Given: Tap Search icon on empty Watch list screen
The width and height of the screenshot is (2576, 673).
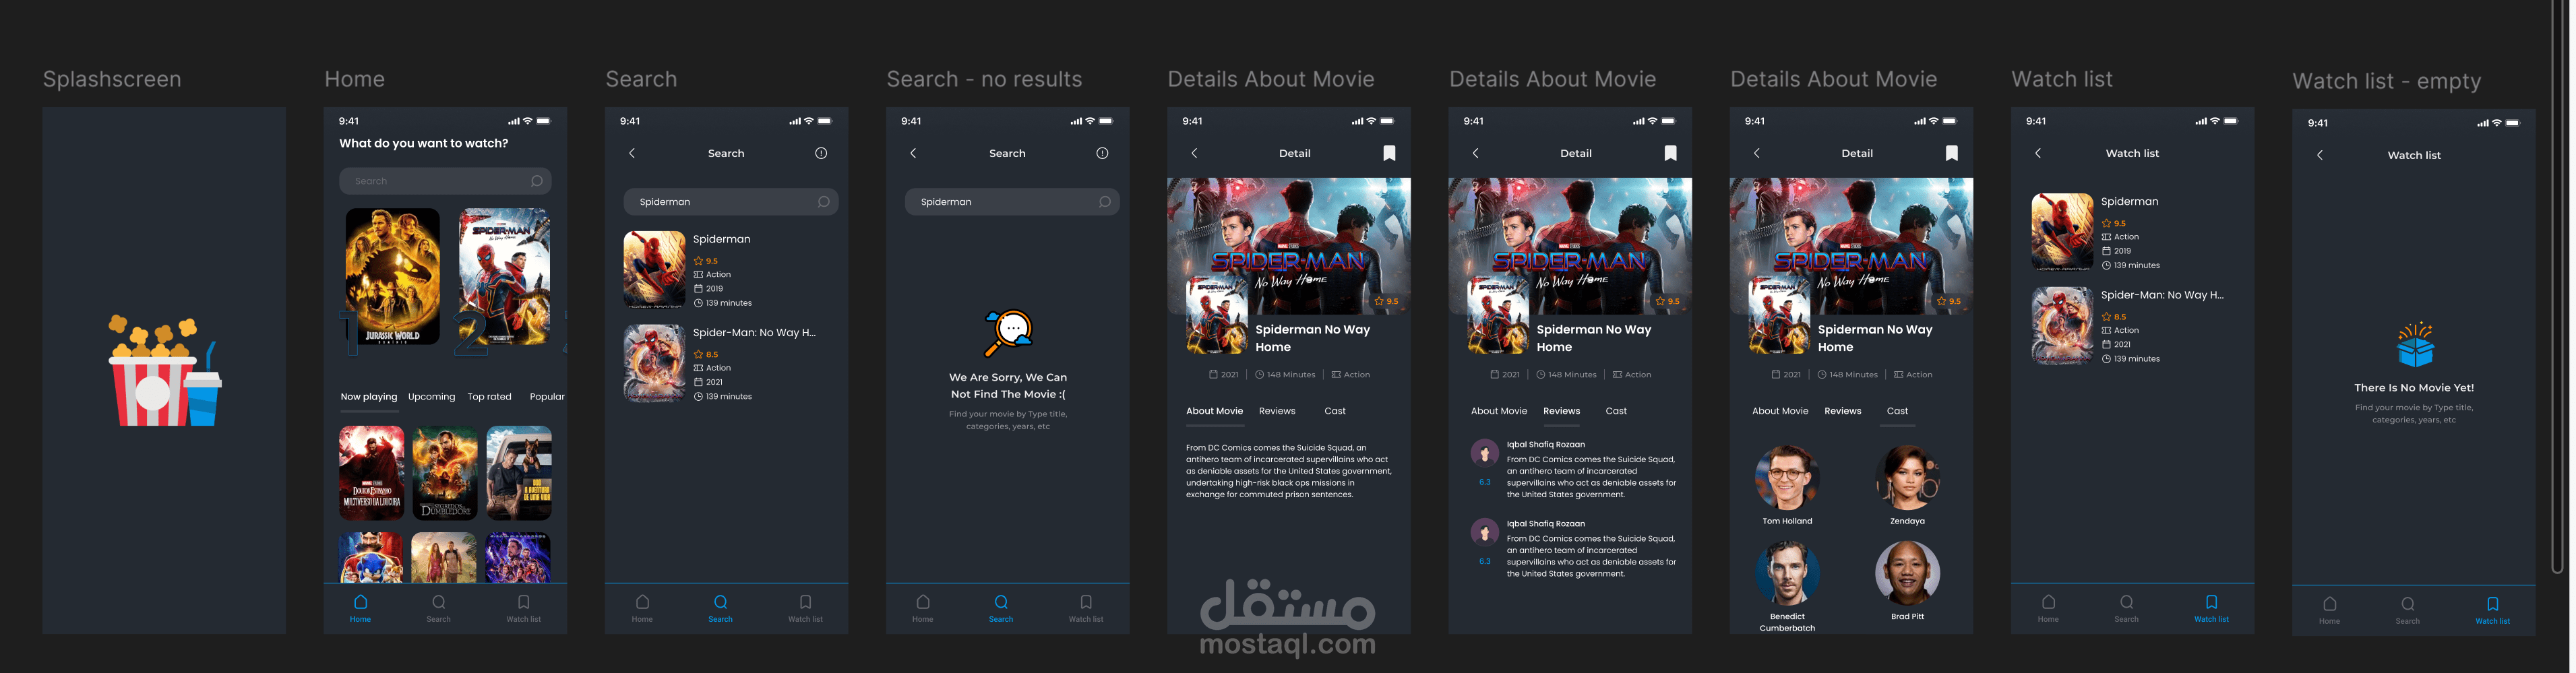Looking at the screenshot, I should click(2408, 604).
